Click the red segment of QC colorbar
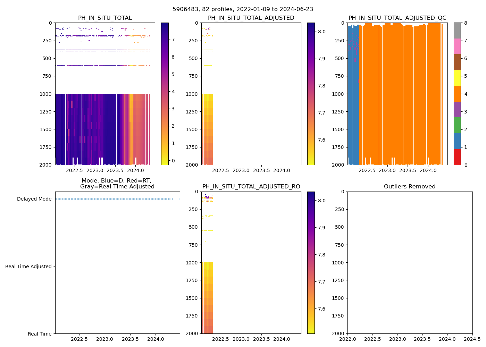The image size is (486, 347). coord(457,157)
